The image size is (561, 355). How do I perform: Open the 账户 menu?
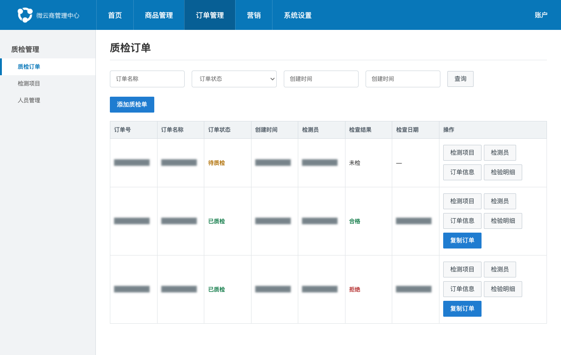click(541, 15)
